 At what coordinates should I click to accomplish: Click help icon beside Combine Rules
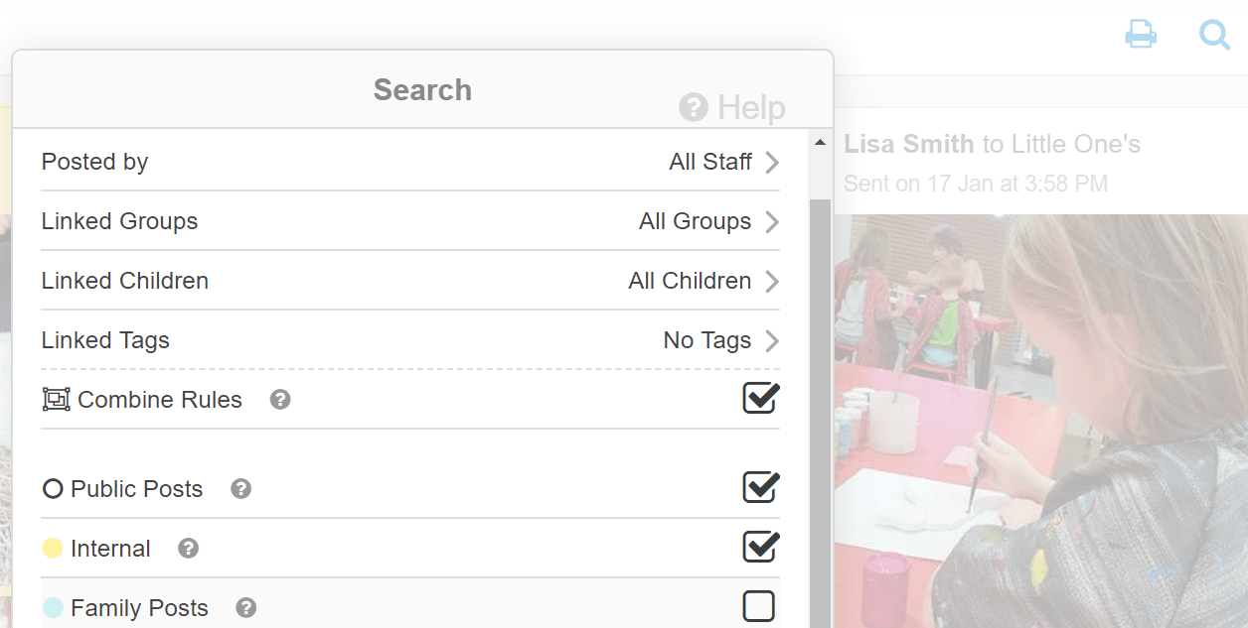[x=280, y=400]
